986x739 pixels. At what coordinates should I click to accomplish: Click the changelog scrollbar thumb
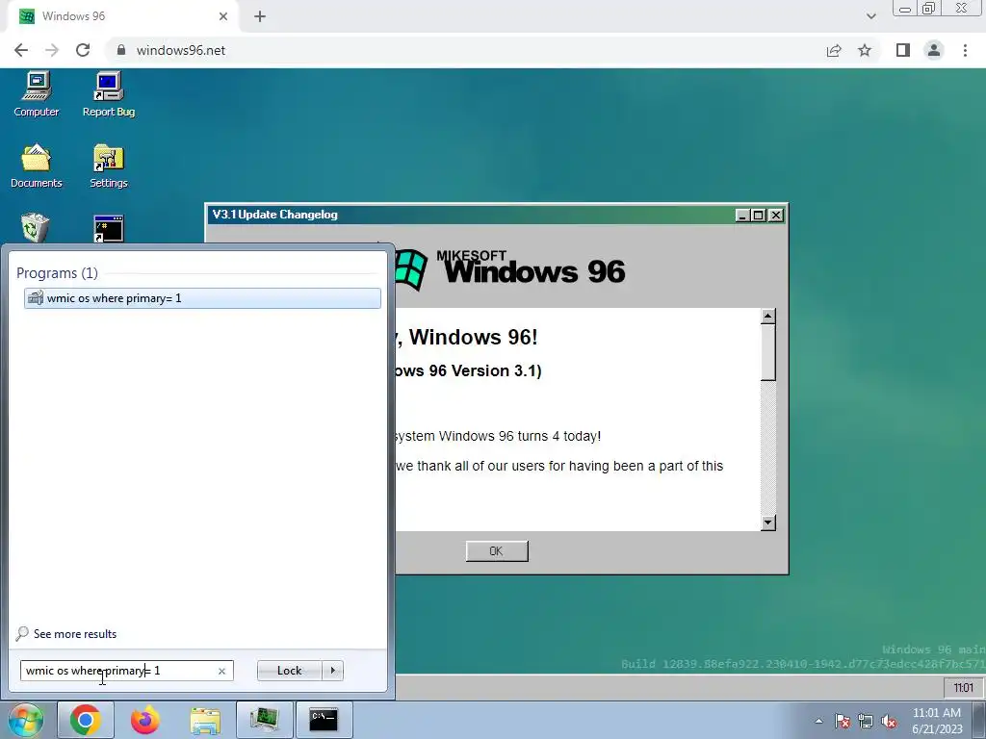(x=767, y=352)
